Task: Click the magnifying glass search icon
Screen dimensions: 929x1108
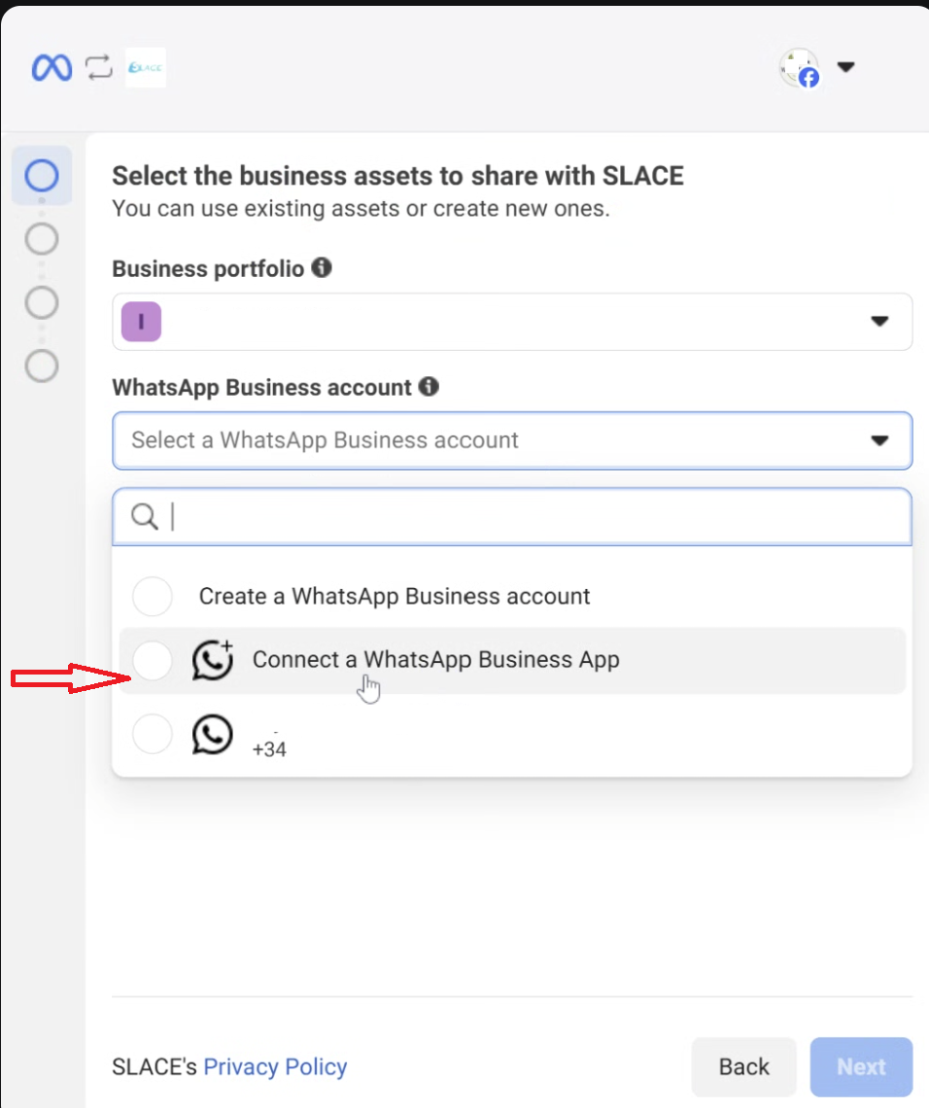Action: click(145, 517)
